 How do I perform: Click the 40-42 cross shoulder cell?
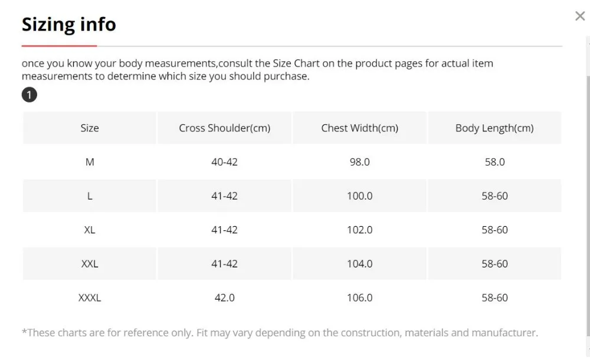225,162
